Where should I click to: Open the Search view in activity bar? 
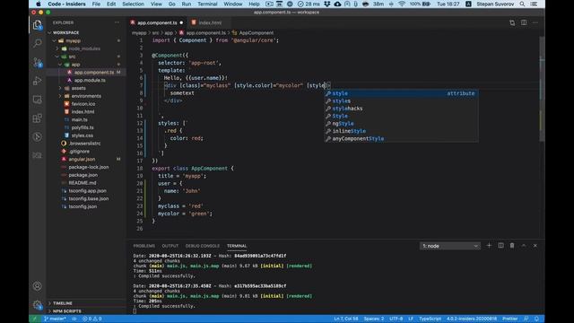pos(38,43)
